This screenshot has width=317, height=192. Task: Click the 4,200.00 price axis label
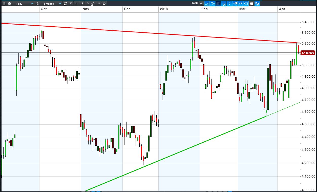[x=308, y=163]
